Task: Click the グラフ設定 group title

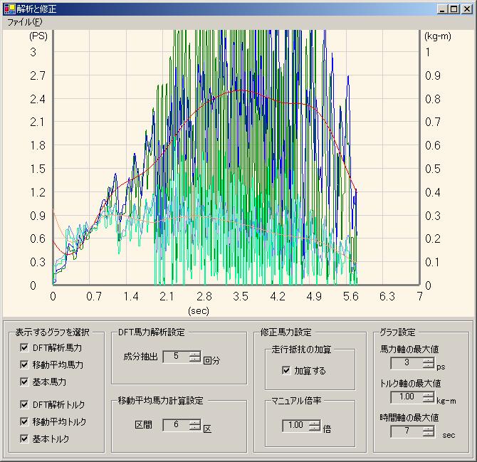Action: pyautogui.click(x=397, y=332)
